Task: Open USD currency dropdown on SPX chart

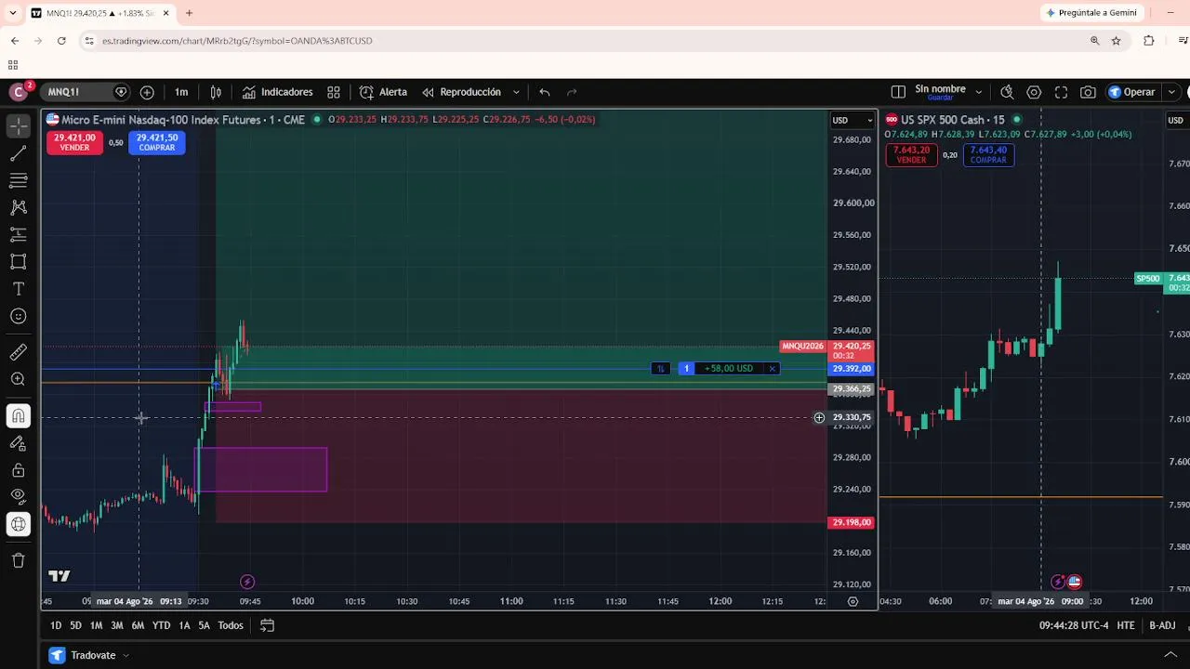Action: point(1176,120)
